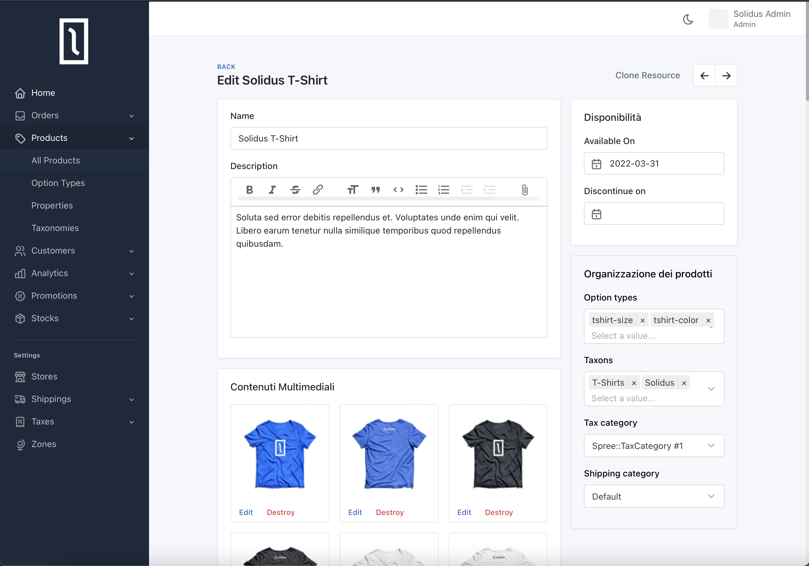Destroy the black T-shirt image
Screen dimensions: 809x566
[x=499, y=512]
